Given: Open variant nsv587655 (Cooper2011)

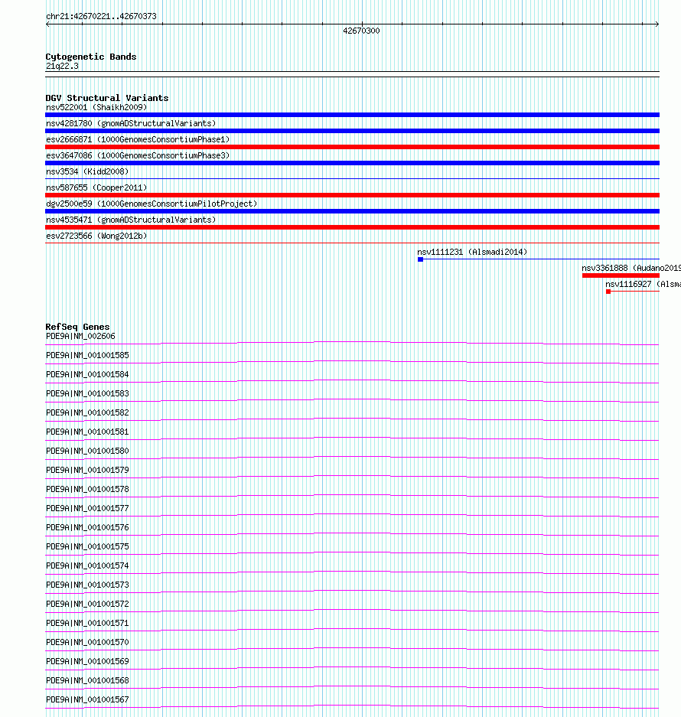Looking at the screenshot, I should 96,187.
